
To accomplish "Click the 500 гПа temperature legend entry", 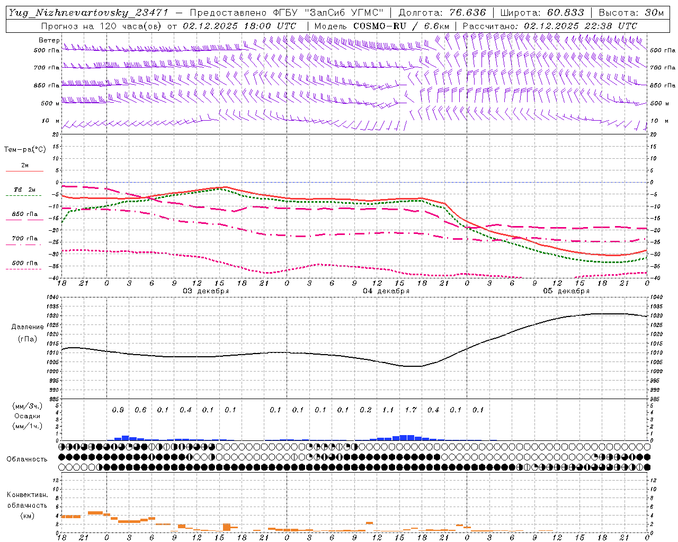I will pyautogui.click(x=24, y=263).
